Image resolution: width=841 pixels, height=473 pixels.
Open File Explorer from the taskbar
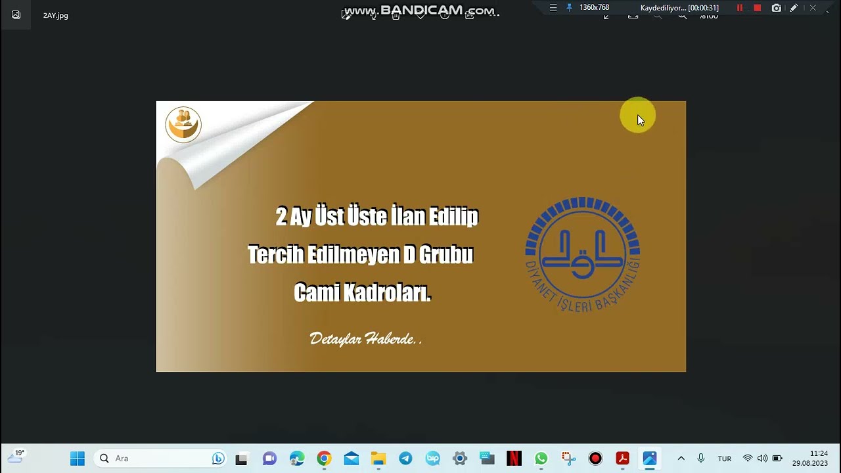(378, 459)
